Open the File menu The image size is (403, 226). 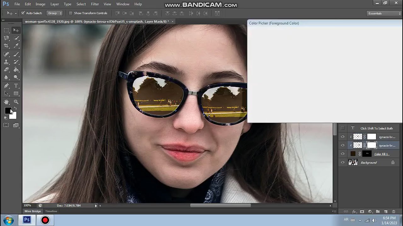pyautogui.click(x=17, y=4)
